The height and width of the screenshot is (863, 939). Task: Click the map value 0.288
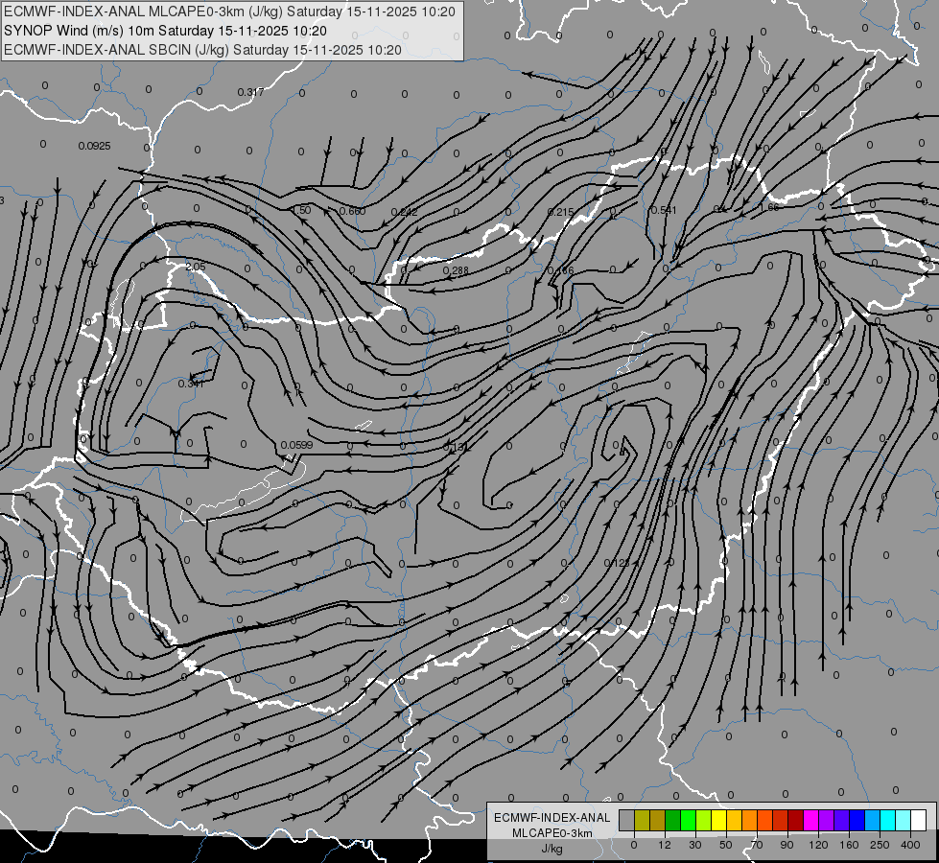456,270
